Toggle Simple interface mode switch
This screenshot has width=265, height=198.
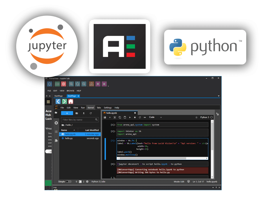pyautogui.click(x=68, y=182)
